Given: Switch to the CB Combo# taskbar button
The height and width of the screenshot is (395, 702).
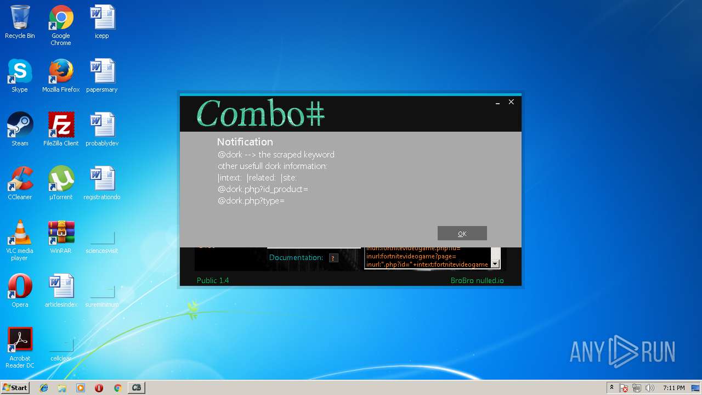Looking at the screenshot, I should (137, 388).
